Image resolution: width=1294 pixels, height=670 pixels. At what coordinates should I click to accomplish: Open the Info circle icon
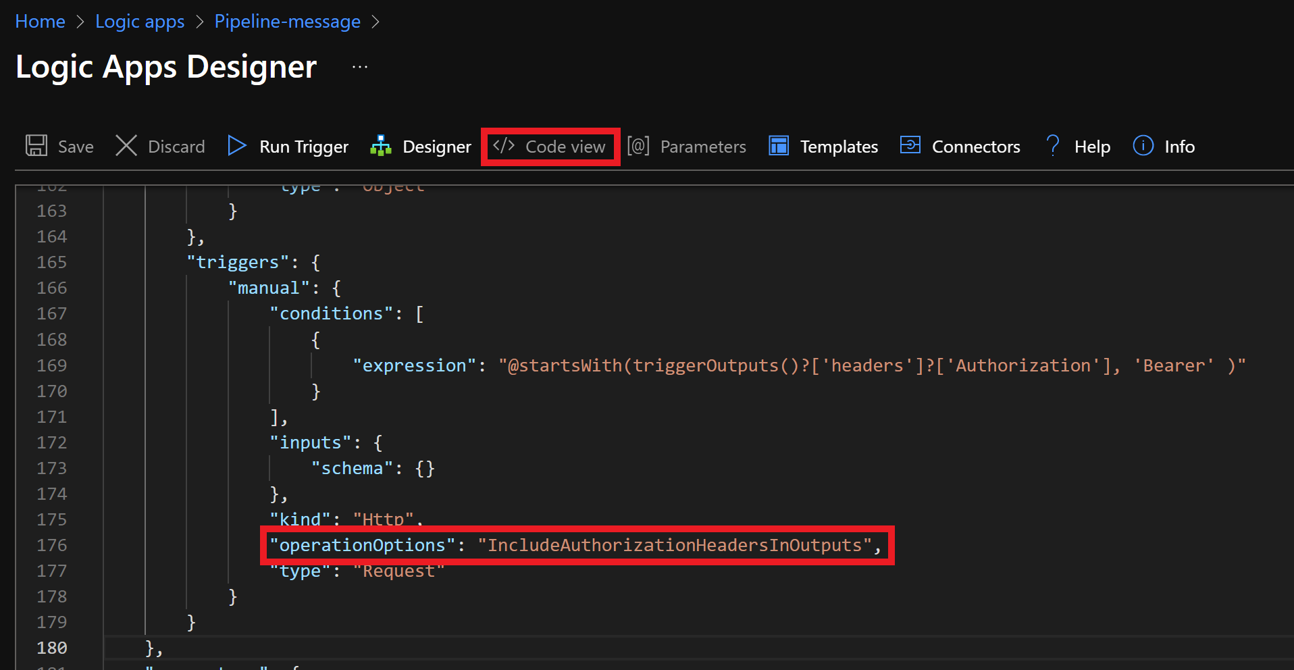[x=1143, y=146]
